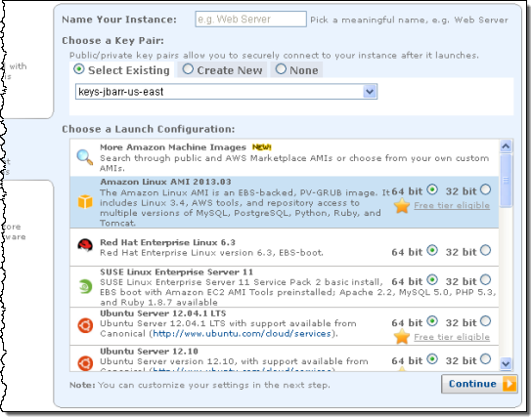Click the Ubuntu Server 12.10 logo icon
The width and height of the screenshot is (531, 418).
point(85,363)
